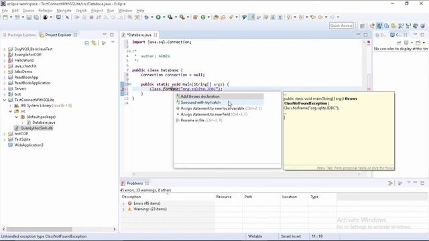Screen dimensions: 429x241
Task: Click the Save icon in toolbar
Action: pyautogui.click(x=29, y=17)
